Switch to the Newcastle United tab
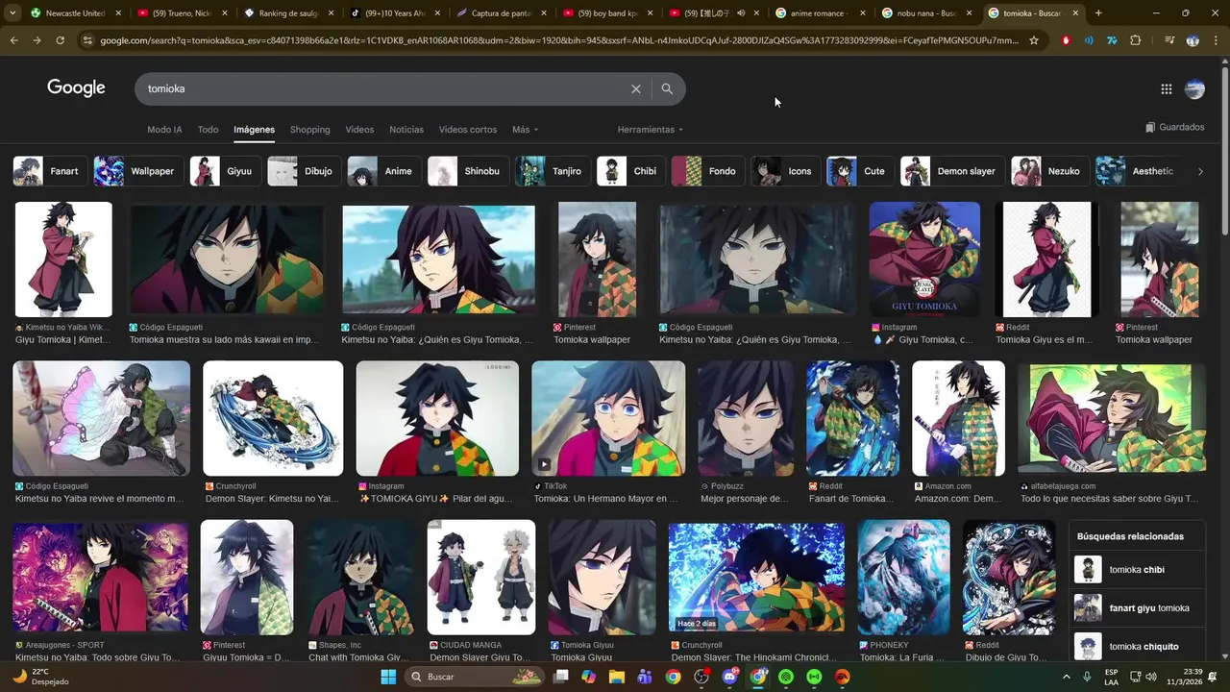Image resolution: width=1230 pixels, height=692 pixels. pyautogui.click(x=75, y=13)
